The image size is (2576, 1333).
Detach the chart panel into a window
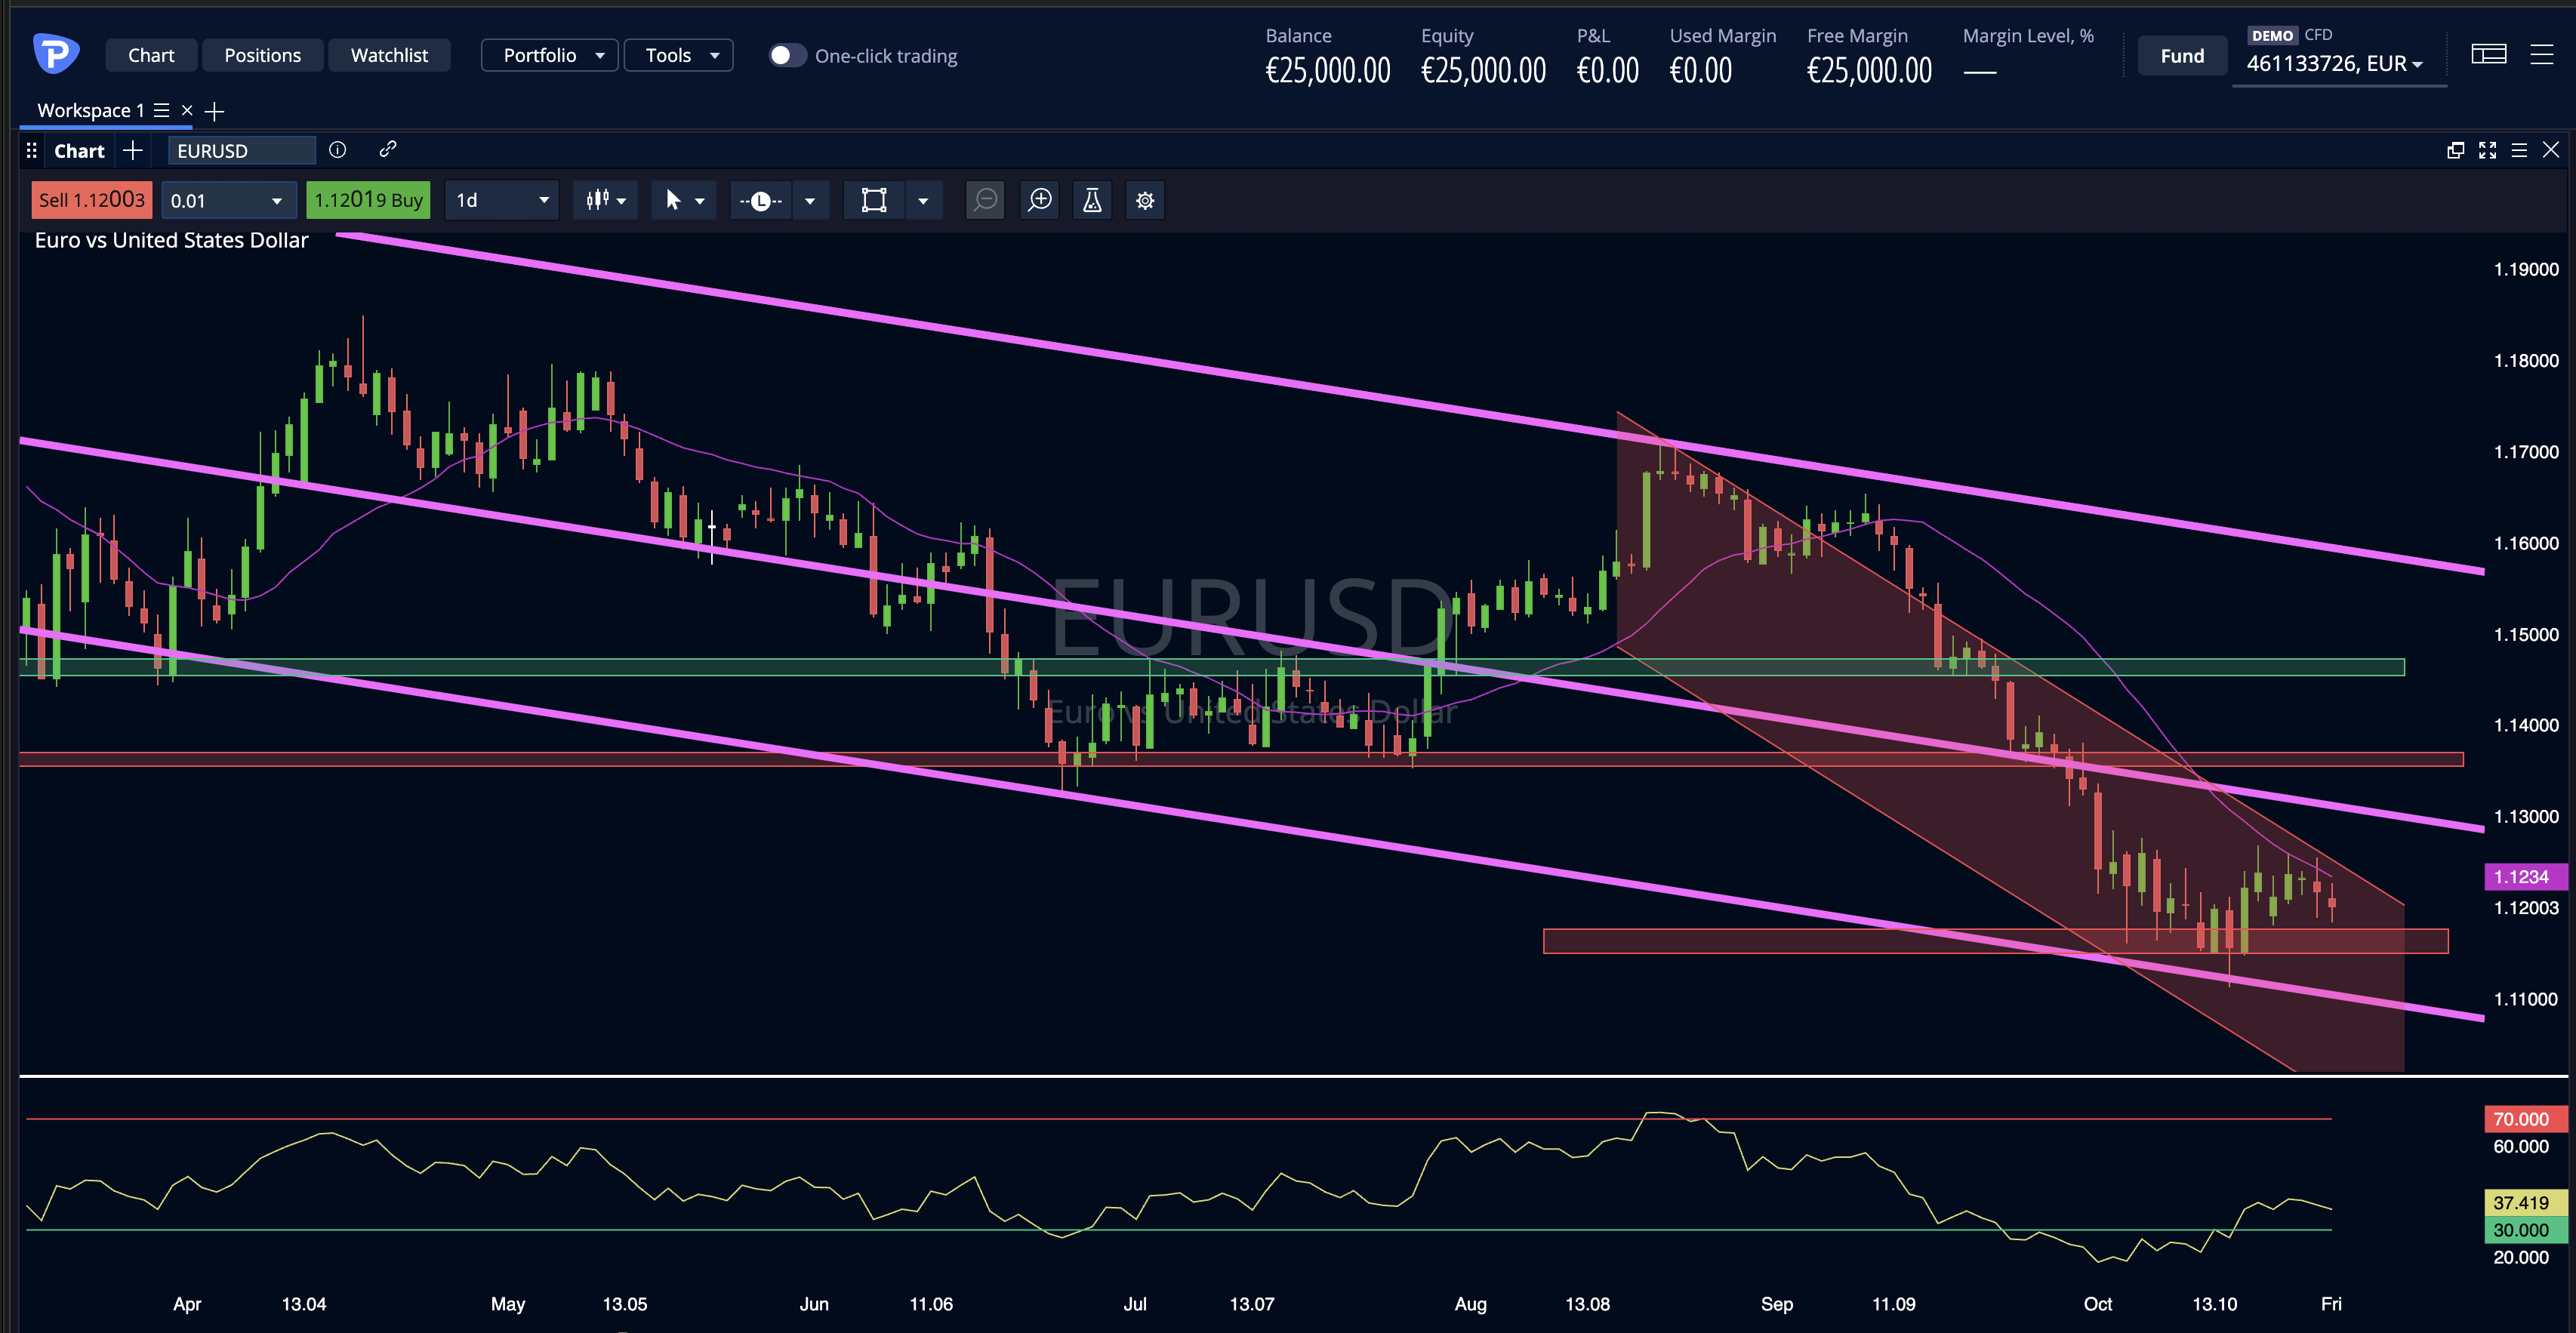pyautogui.click(x=2455, y=150)
